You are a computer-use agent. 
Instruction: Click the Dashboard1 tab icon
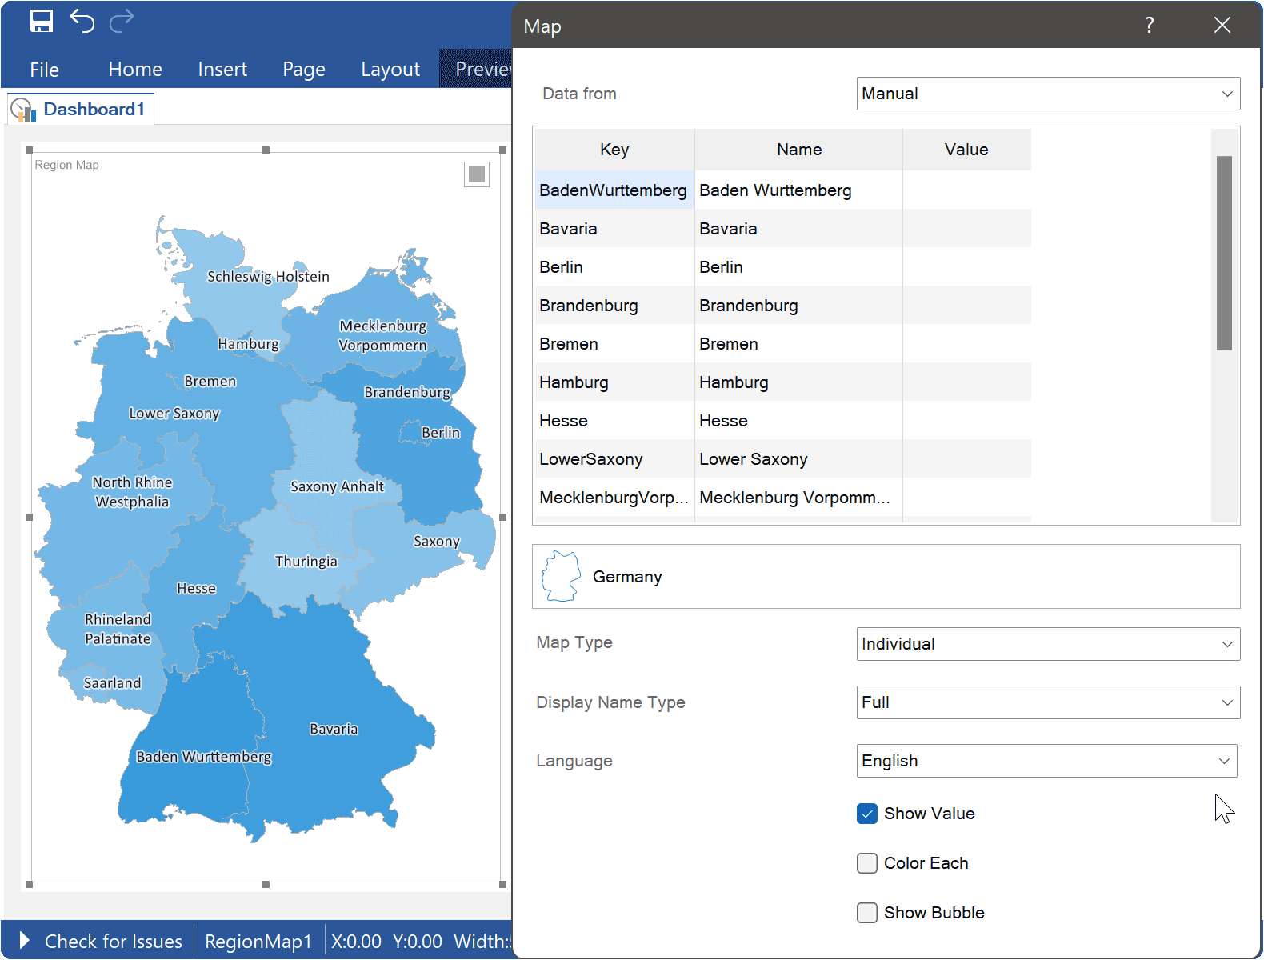23,110
